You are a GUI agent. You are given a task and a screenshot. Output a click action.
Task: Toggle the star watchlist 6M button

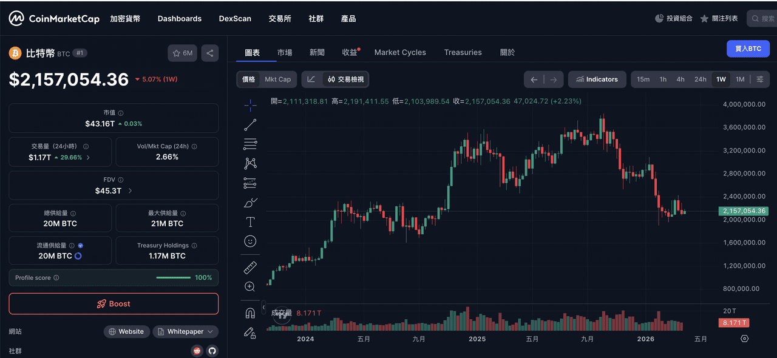[x=183, y=53]
